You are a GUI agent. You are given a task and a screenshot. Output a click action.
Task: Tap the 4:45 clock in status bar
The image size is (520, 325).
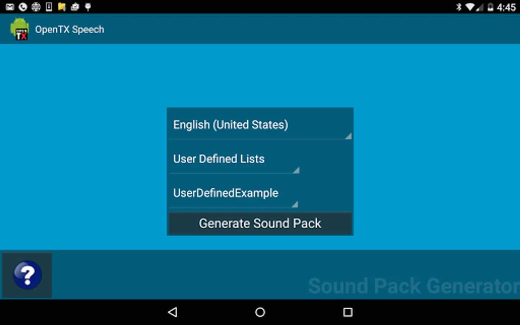(506, 7)
